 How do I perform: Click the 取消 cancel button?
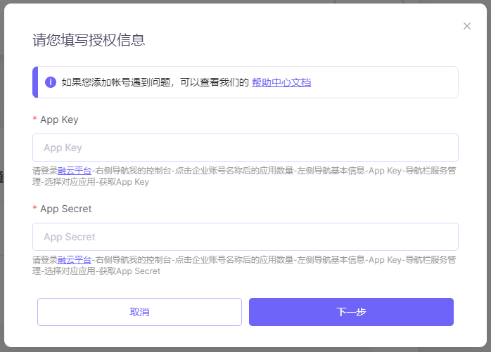coord(140,312)
